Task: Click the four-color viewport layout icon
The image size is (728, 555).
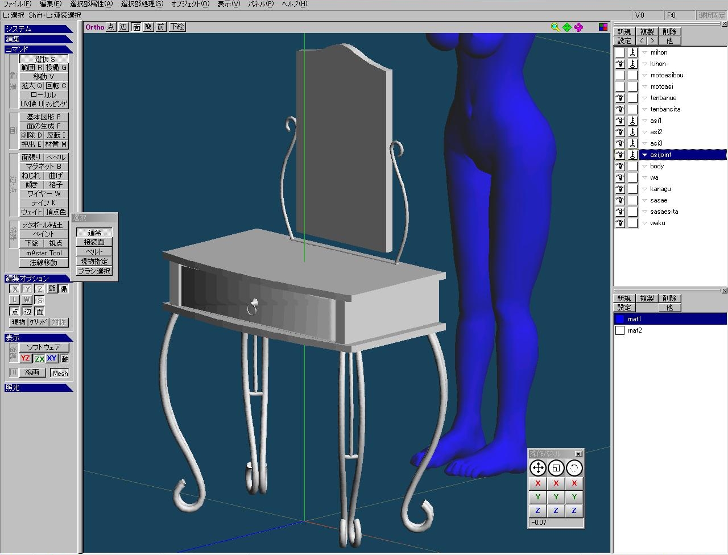Action: point(603,27)
